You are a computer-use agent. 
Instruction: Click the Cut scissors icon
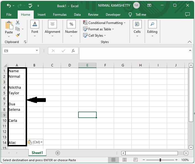coord(18,23)
